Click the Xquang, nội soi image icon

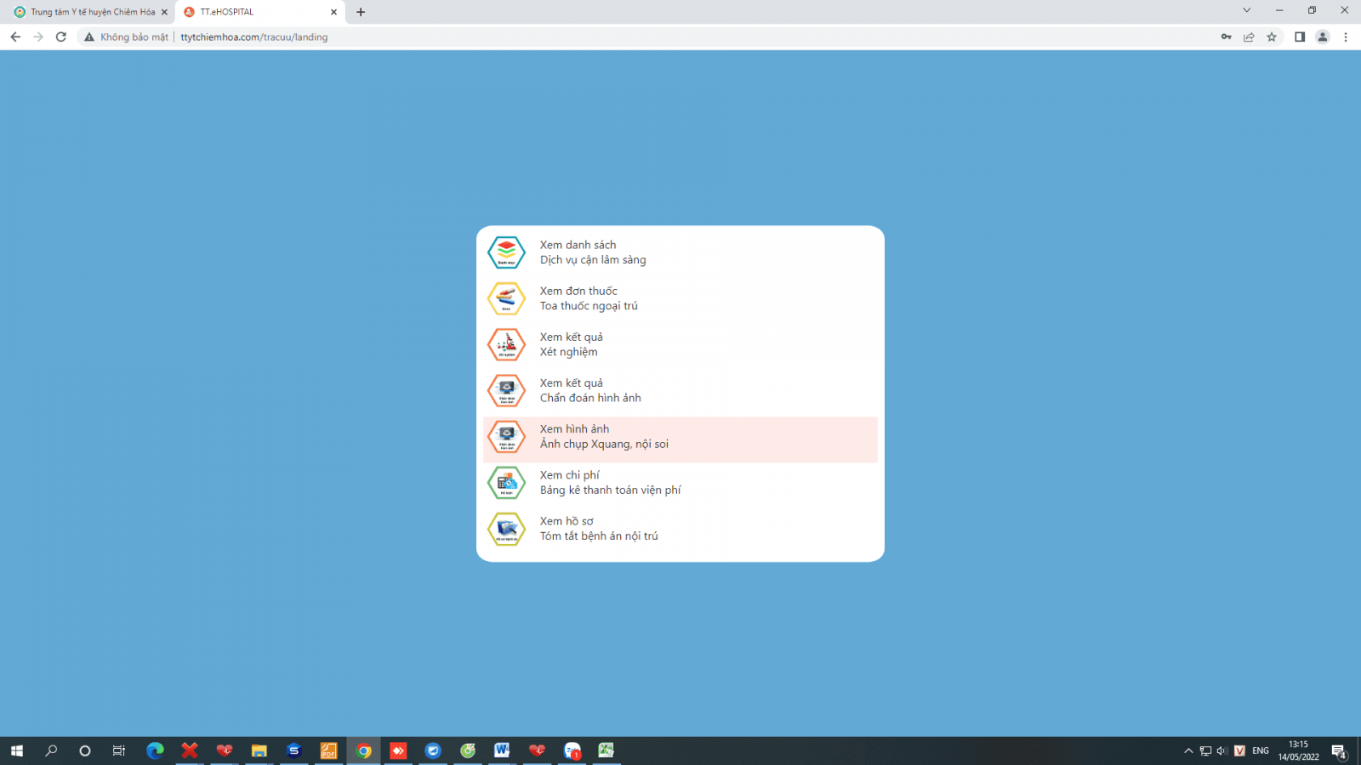click(506, 437)
